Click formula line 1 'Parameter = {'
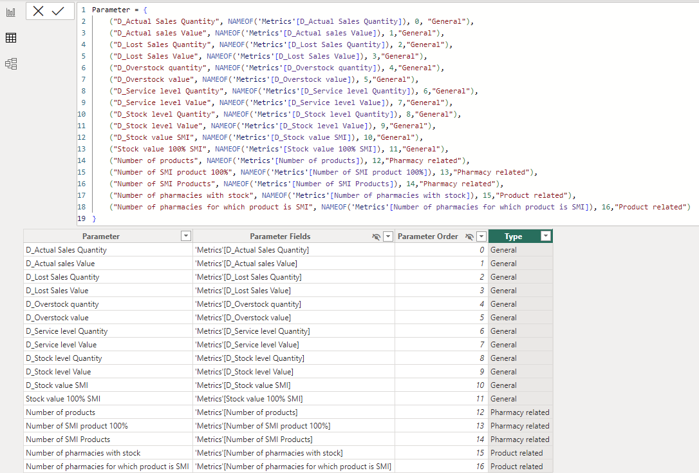699x473 pixels. tap(120, 10)
